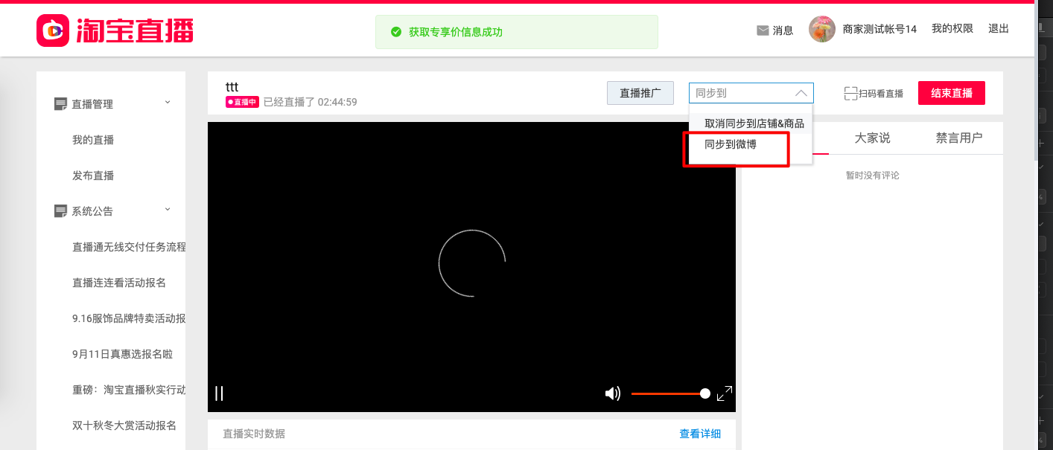The image size is (1053, 450).
Task: Click the 直播中 status badge
Action: [243, 102]
